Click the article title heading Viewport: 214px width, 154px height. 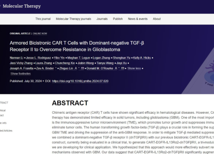77,46
